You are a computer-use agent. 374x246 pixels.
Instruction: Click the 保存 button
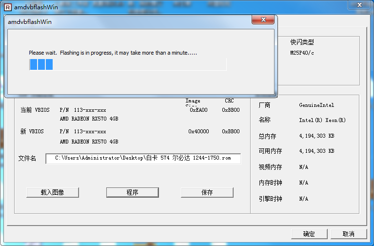(x=207, y=192)
